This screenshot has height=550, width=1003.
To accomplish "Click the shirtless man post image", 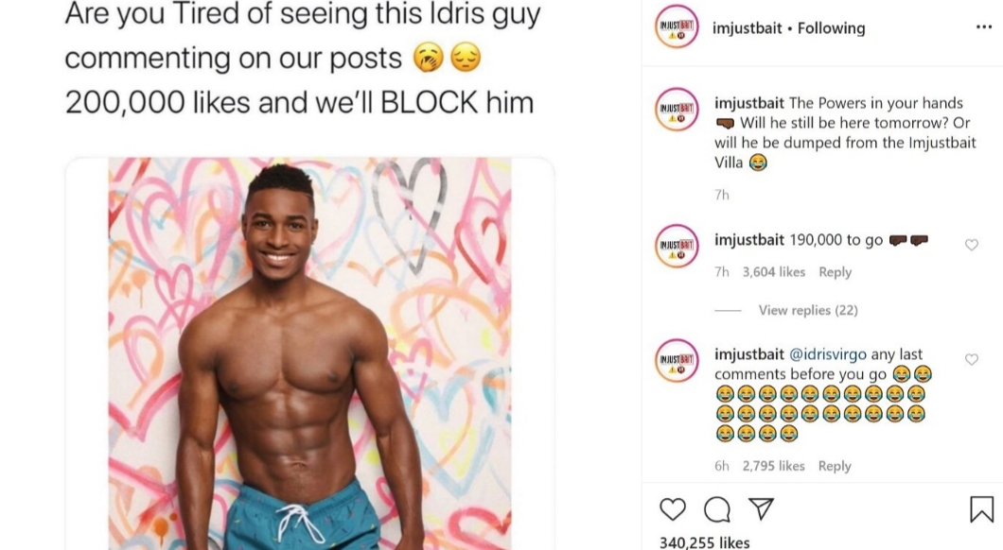I will click(309, 353).
